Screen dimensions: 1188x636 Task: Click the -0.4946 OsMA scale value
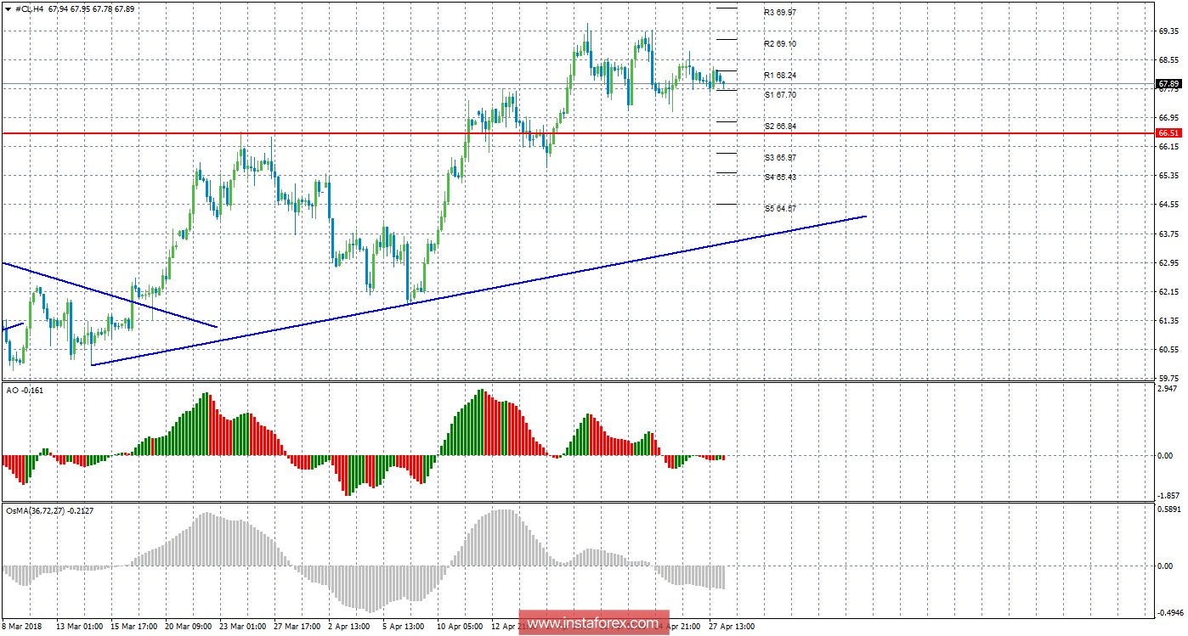tap(1170, 612)
